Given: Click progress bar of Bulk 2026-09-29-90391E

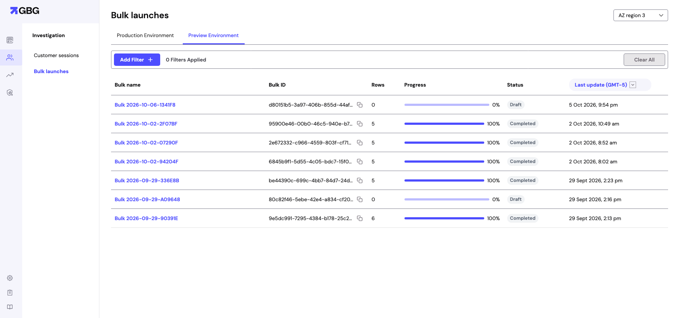Looking at the screenshot, I should tap(444, 218).
